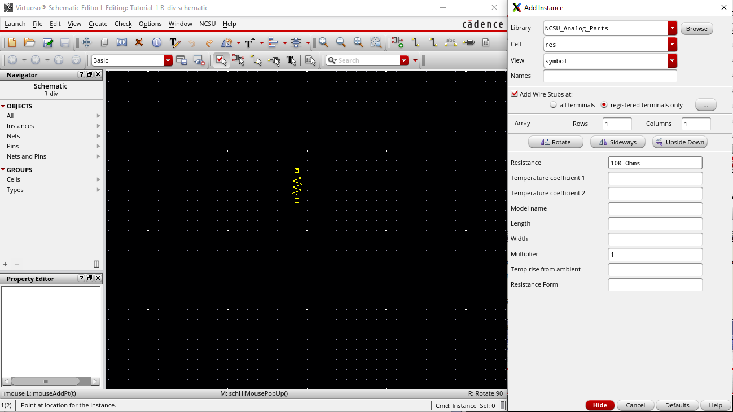
Task: Open the Create menu
Action: (98, 24)
